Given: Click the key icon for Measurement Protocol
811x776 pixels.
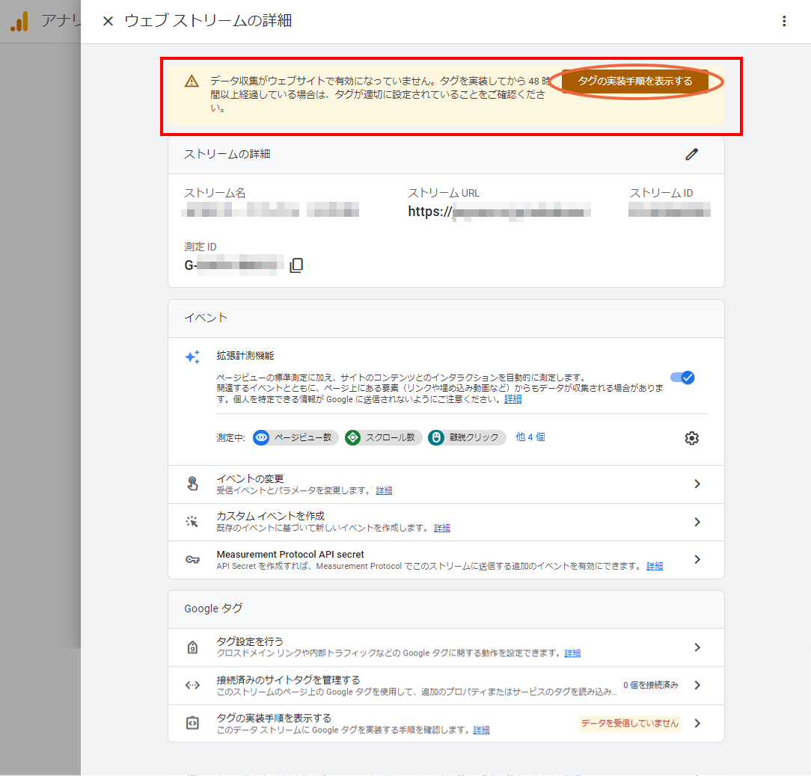Looking at the screenshot, I should click(192, 560).
